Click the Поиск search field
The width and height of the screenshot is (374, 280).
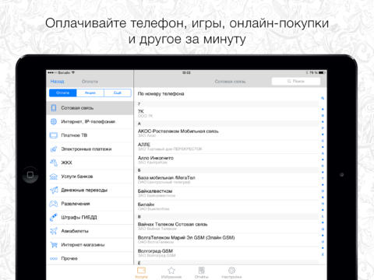point(296,82)
